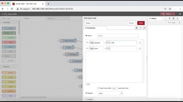Click the palette vertical scrollbar
Image resolution: width=183 pixels, height=102 pixels.
[x=19, y=28]
